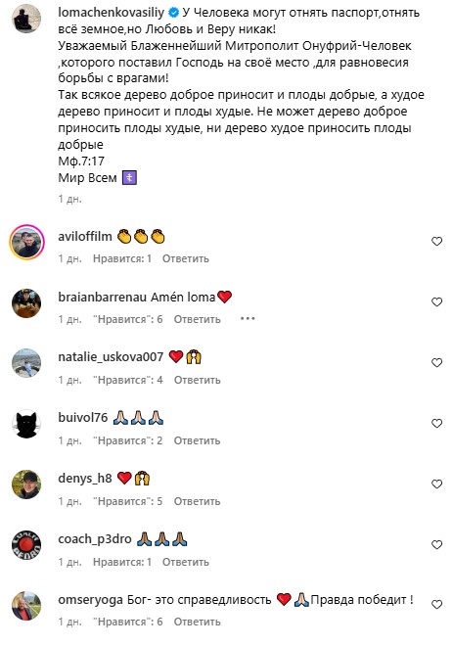Click Ответить under omseryoga comment
453x646 pixels.
pyautogui.click(x=197, y=622)
